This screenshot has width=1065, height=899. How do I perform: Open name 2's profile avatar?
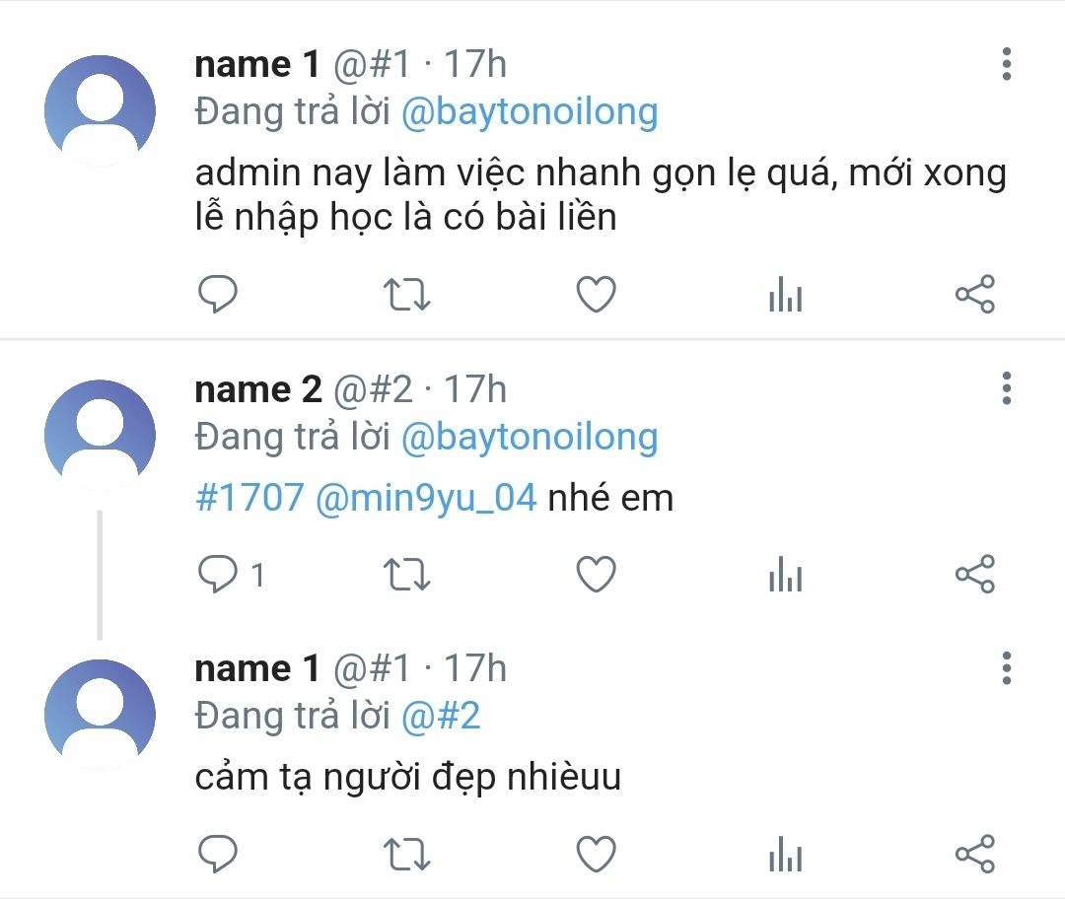coord(100,436)
